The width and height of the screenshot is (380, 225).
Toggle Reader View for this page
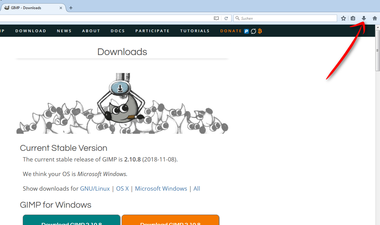click(216, 18)
